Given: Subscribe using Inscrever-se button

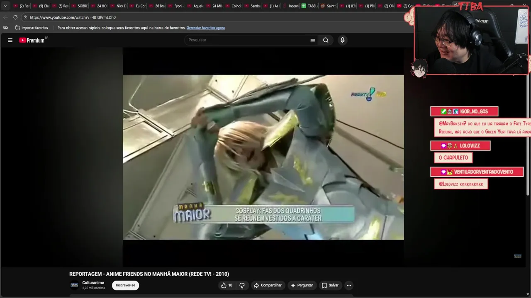Looking at the screenshot, I should tap(125, 285).
